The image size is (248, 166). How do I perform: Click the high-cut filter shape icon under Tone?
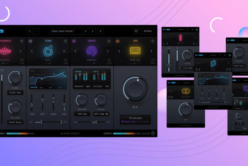click(x=65, y=122)
